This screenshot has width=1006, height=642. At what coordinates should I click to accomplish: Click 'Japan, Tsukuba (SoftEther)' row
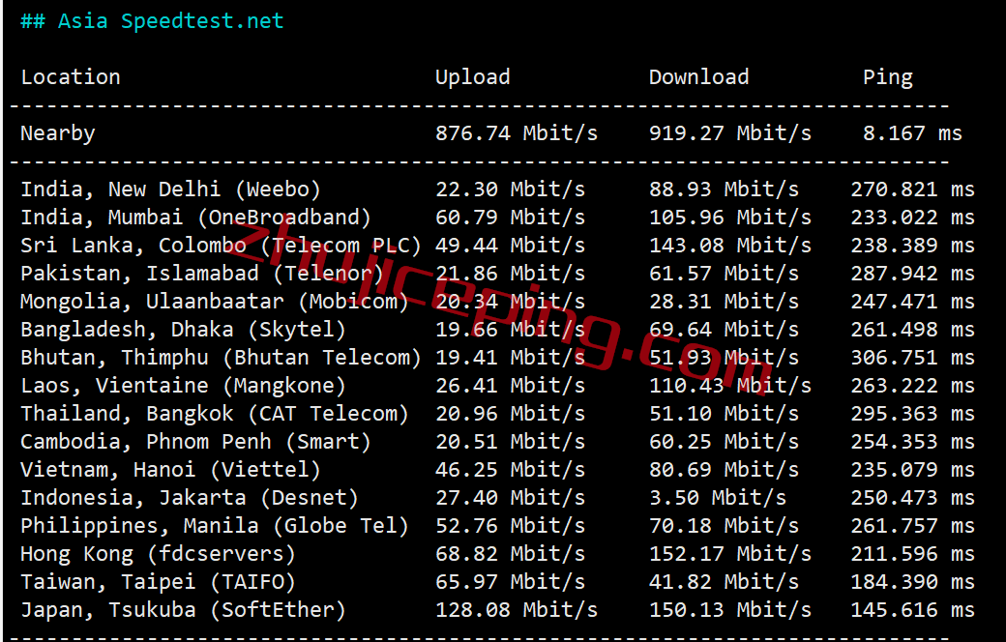tap(183, 610)
